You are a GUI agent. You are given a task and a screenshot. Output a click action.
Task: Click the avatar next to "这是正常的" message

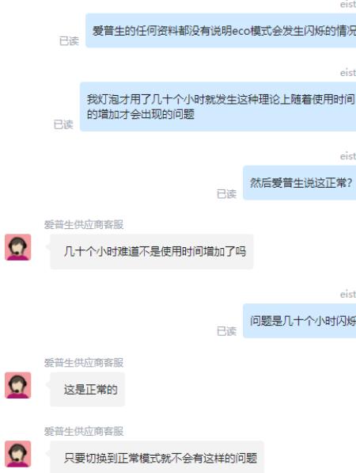click(17, 385)
